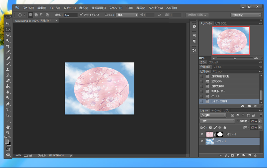The width and height of the screenshot is (267, 168).
Task: Click the delete layer trash icon
Action: click(x=255, y=155)
